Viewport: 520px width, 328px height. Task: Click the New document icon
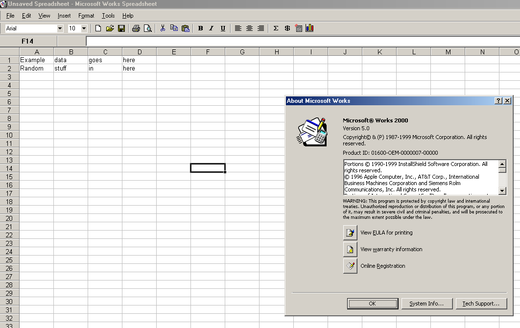pyautogui.click(x=98, y=28)
